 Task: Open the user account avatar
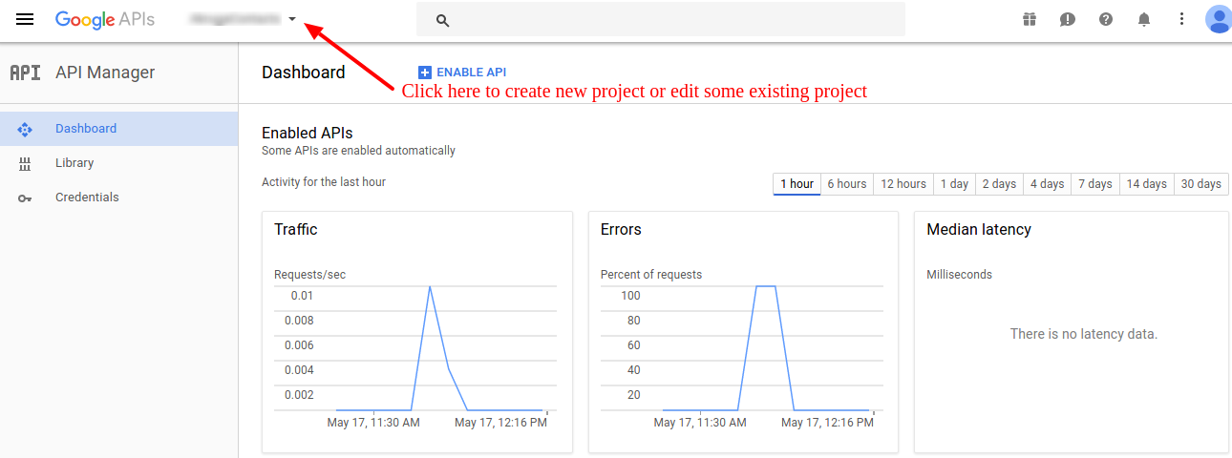[1218, 19]
